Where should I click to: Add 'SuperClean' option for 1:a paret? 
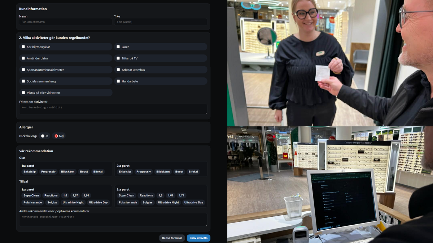(x=31, y=195)
